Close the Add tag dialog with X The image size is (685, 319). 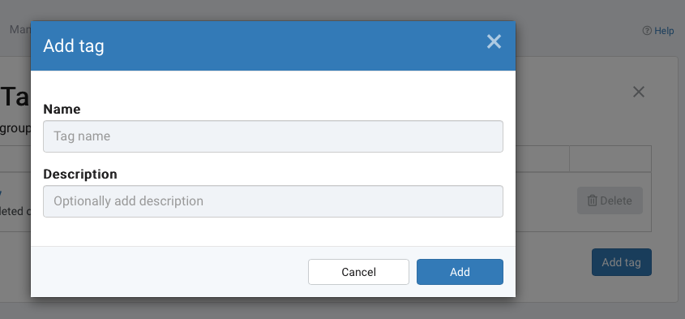494,41
